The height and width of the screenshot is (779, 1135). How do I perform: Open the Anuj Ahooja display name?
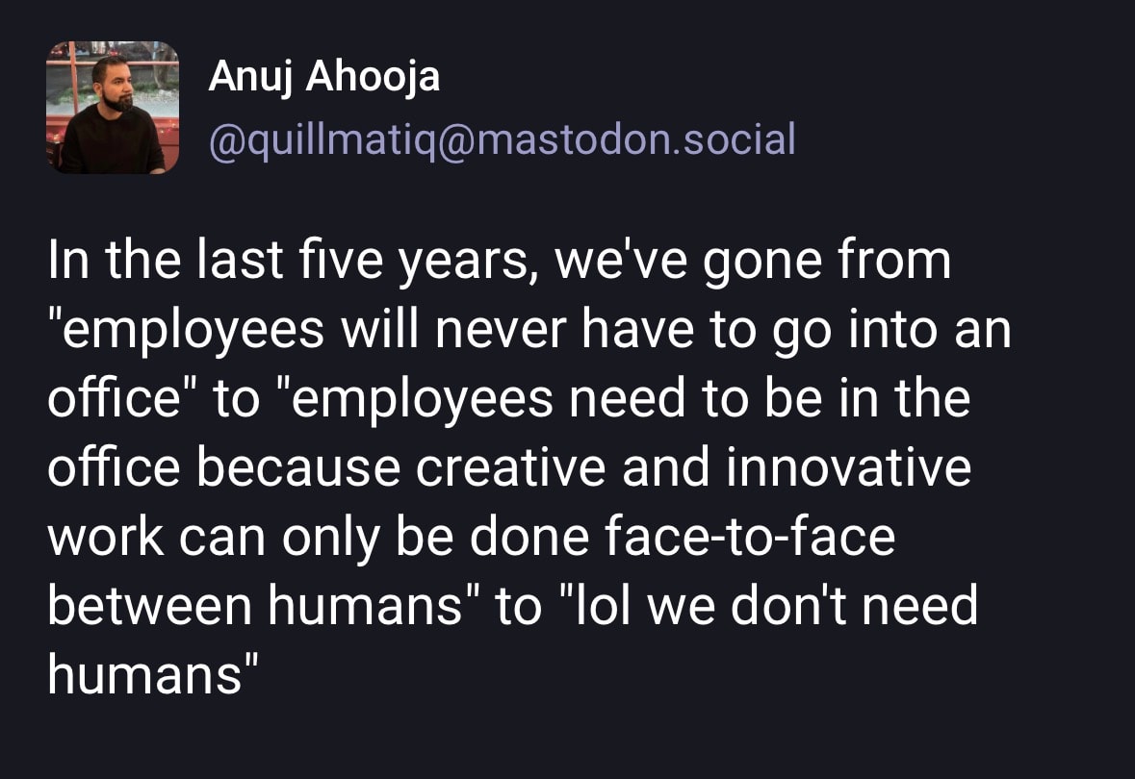(x=324, y=77)
